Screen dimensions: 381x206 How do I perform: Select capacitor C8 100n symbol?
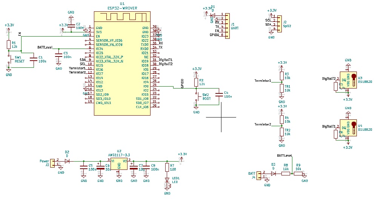pyautogui.click(x=146, y=167)
